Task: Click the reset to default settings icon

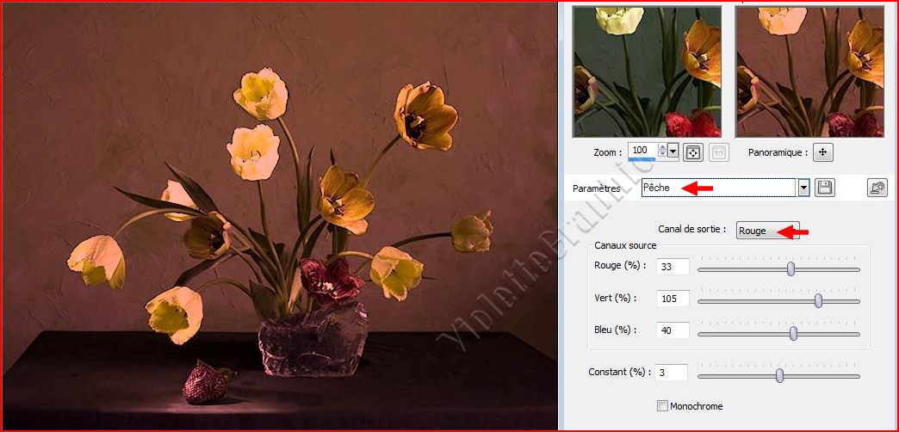Action: (877, 188)
